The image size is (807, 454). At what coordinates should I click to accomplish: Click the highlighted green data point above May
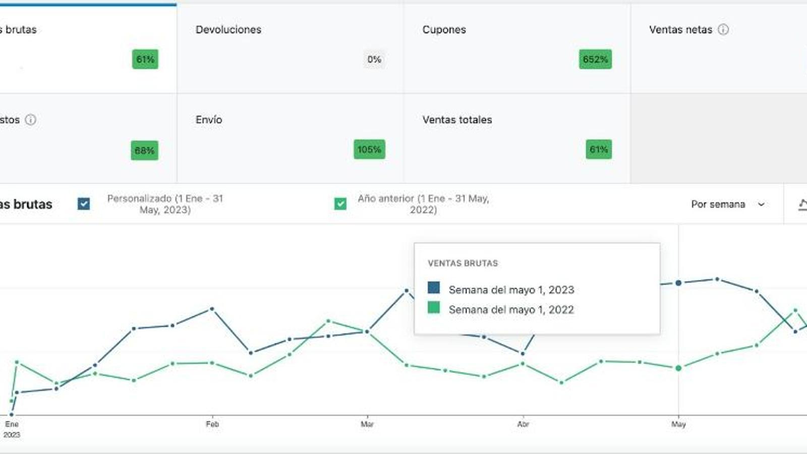[678, 368]
